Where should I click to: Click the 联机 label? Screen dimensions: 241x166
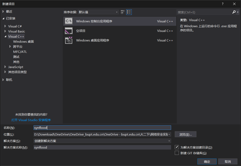pyautogui.click(x=9, y=80)
